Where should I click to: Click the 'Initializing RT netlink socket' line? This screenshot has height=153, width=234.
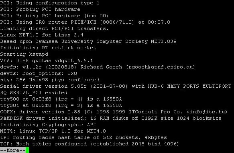point(48,48)
